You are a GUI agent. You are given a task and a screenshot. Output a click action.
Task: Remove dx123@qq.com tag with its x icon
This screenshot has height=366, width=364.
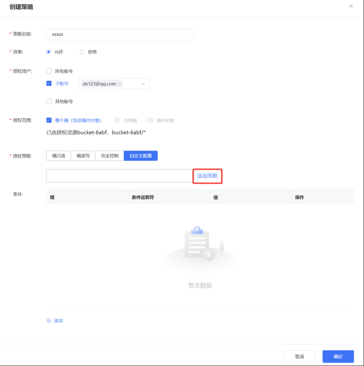point(120,84)
